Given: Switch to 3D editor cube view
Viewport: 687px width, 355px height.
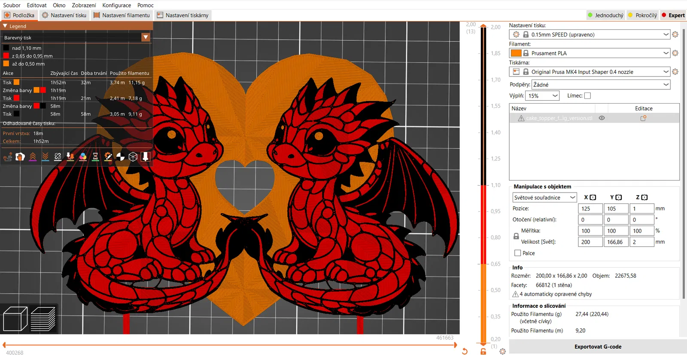Looking at the screenshot, I should [15, 319].
